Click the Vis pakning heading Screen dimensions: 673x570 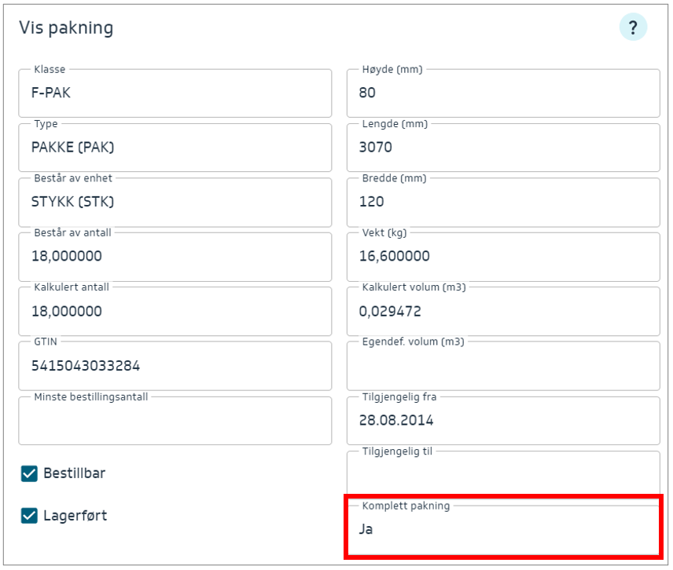[66, 28]
